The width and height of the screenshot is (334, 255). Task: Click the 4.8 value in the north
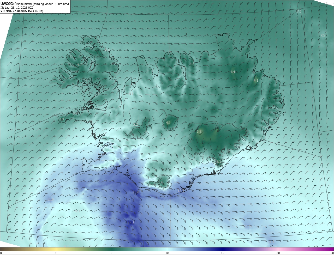pyautogui.click(x=192, y=64)
